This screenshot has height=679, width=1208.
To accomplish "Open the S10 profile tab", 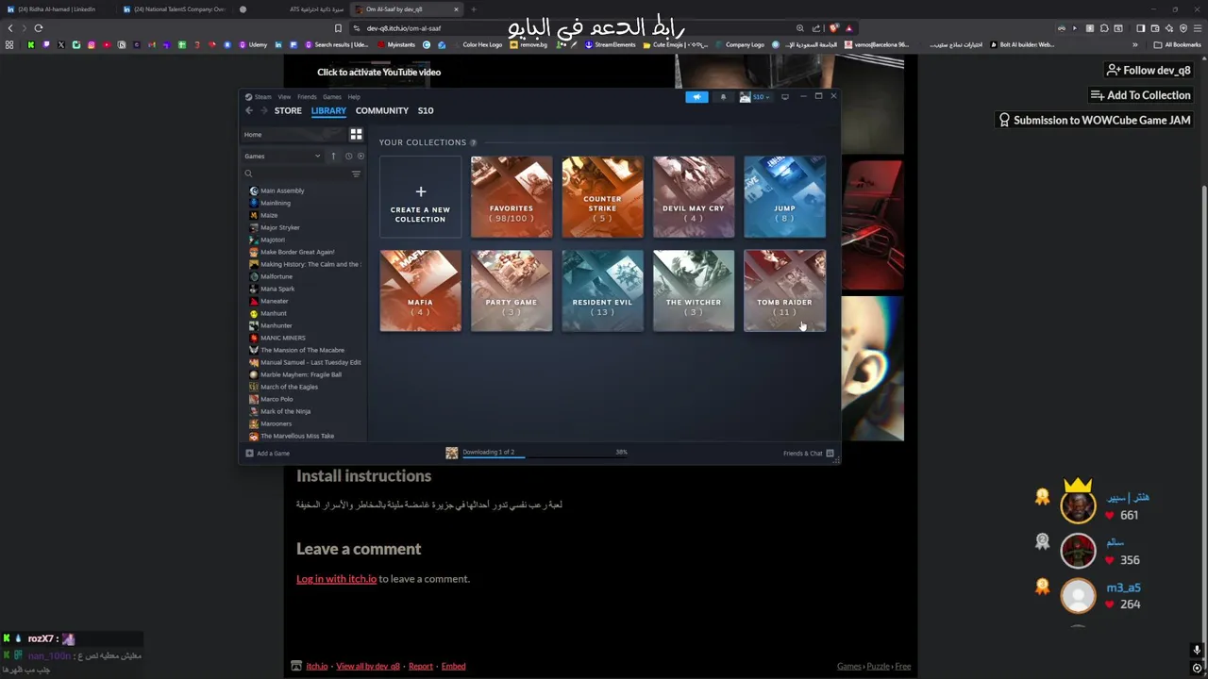I will [426, 110].
